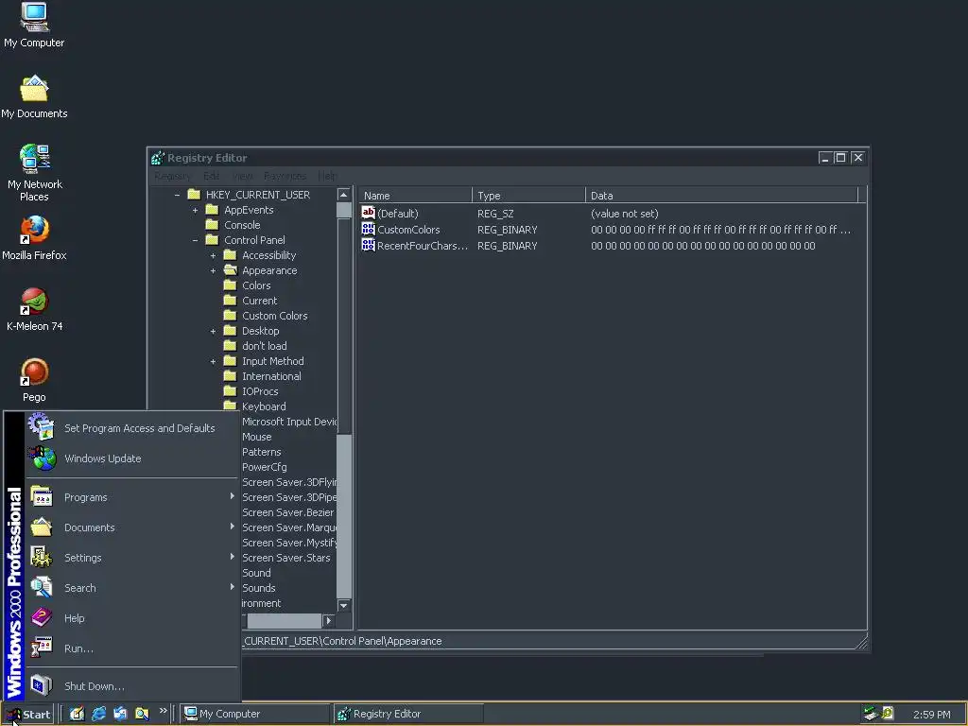The width and height of the screenshot is (968, 726).
Task: Expand the Input Method key
Action: click(x=213, y=361)
